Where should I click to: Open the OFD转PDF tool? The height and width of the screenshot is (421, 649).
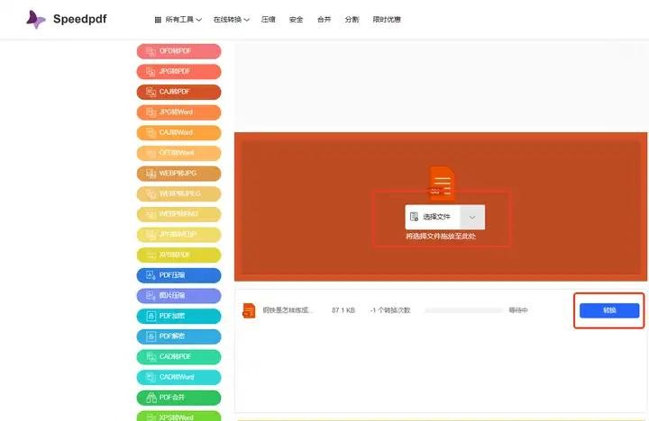click(x=178, y=51)
